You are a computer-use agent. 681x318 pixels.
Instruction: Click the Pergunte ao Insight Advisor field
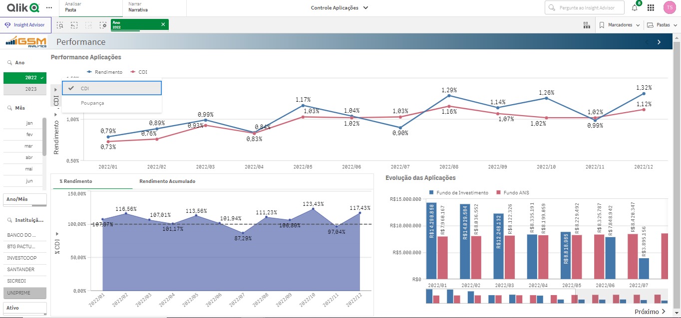pos(585,8)
